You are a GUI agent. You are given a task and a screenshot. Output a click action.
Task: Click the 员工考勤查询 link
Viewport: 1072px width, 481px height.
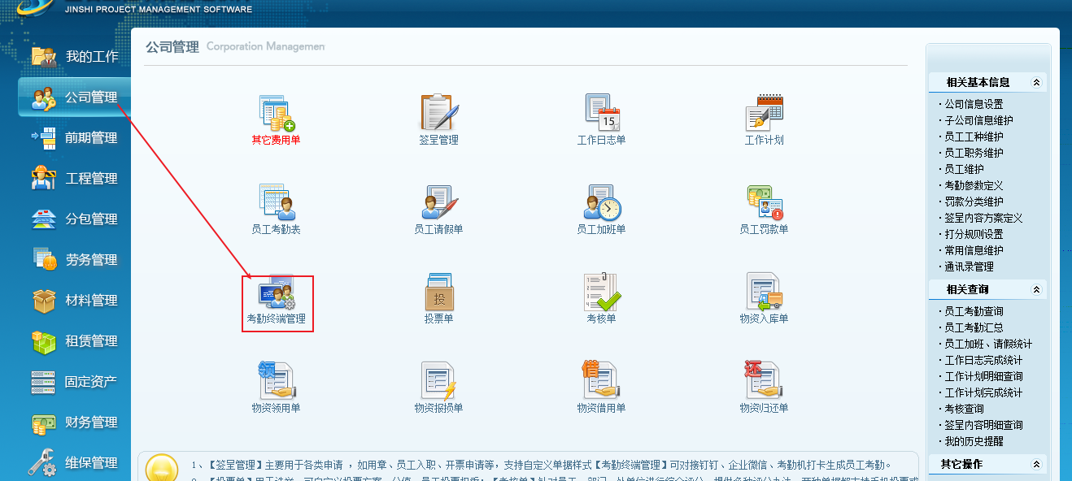point(974,311)
